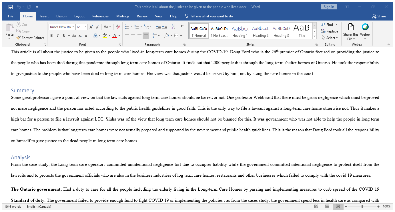Select the center alignment icon

(133, 35)
